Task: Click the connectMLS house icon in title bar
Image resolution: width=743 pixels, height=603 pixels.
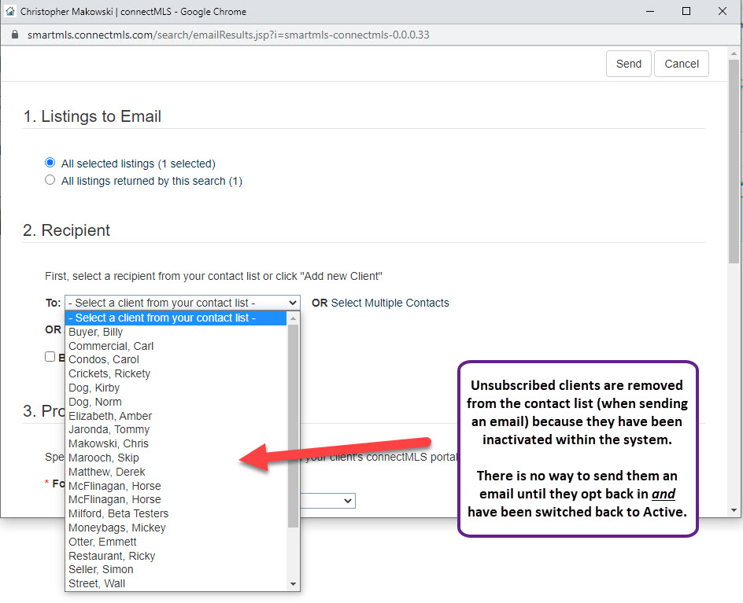Action: (10, 11)
